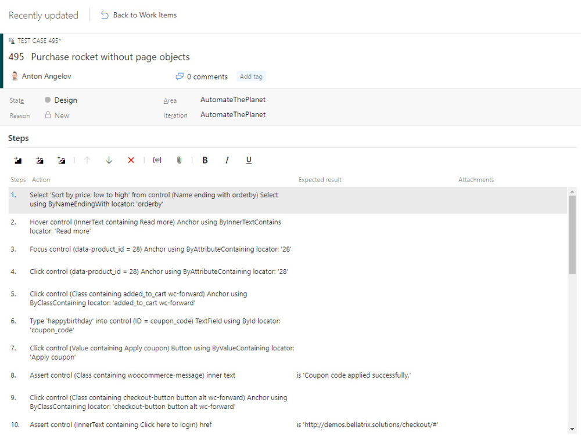Select step 10 Assert Click here to login
The height and width of the screenshot is (435, 581).
121,425
